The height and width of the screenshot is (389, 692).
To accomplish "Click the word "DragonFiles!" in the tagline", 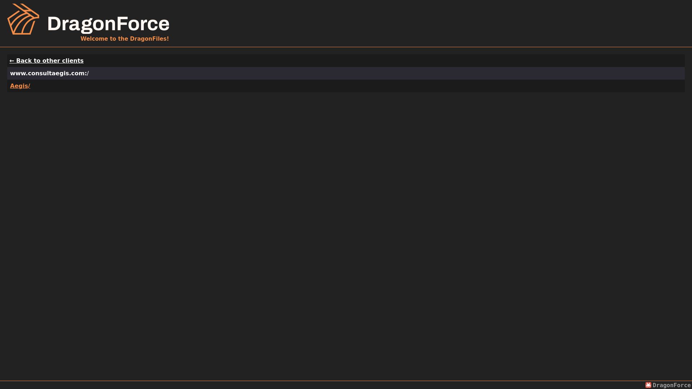I will coord(150,39).
